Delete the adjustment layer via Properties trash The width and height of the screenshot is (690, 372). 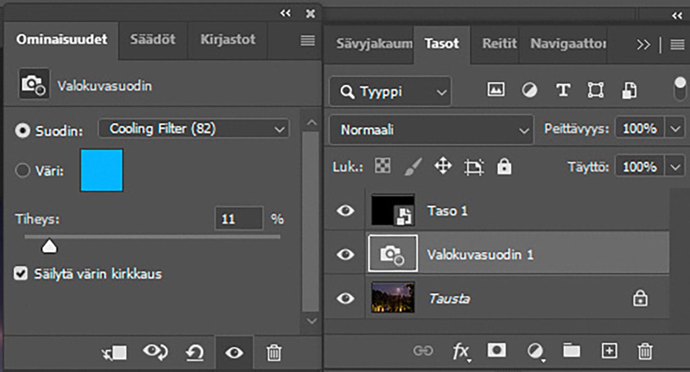tap(274, 353)
